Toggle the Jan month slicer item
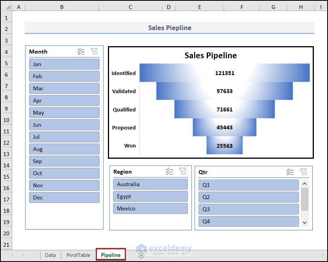This screenshot has width=328, height=262. click(x=64, y=64)
